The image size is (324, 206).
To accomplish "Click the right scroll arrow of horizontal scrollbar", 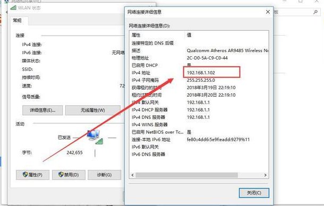I will [x=266, y=175].
